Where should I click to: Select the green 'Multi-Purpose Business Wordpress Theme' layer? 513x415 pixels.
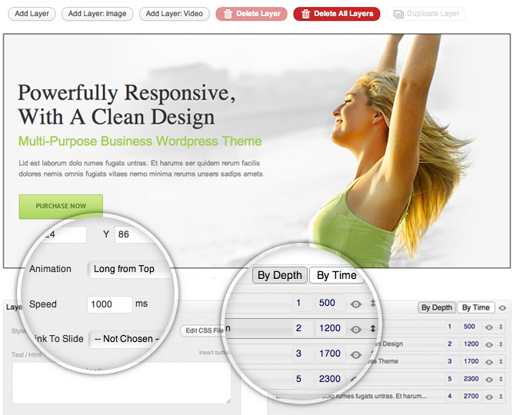[140, 141]
